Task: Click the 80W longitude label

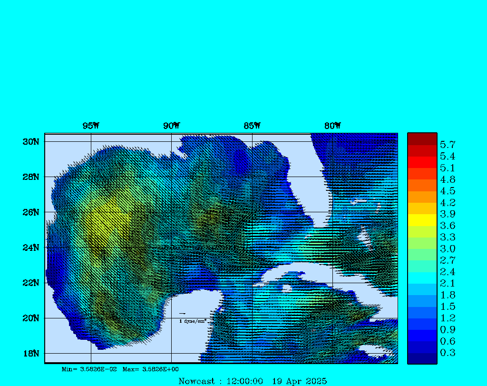Action: [x=332, y=126]
